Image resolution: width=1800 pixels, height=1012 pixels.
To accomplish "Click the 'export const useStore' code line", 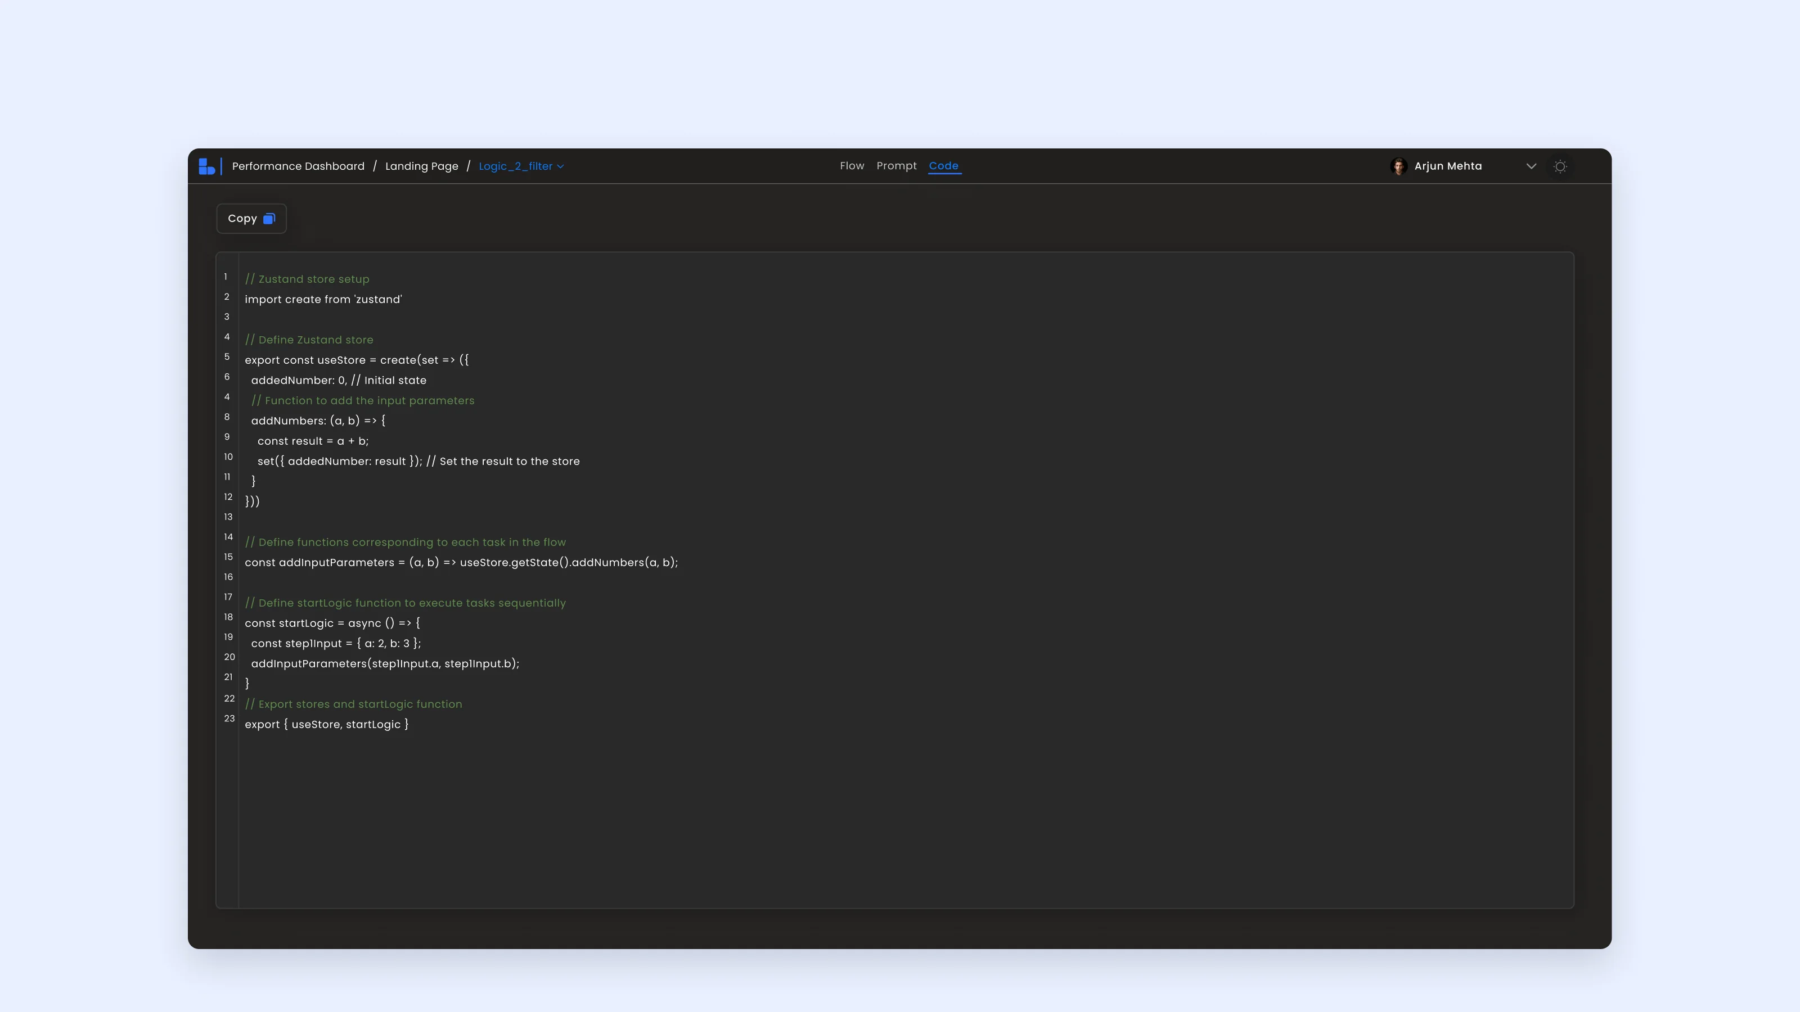I will (357, 360).
